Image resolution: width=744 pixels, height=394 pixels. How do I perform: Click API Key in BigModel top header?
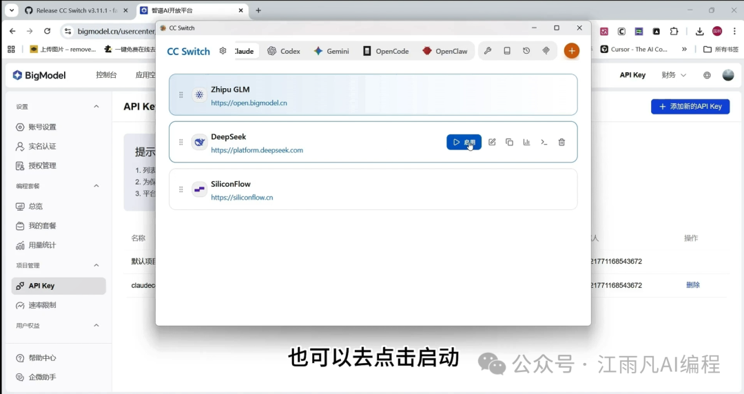632,75
